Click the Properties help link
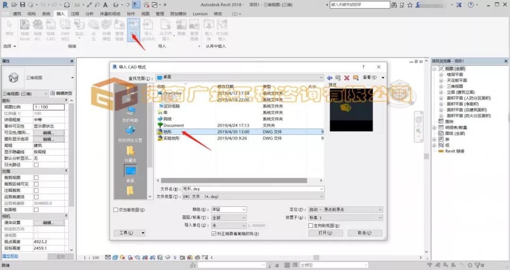This screenshot has width=510, height=270. pos(10,256)
